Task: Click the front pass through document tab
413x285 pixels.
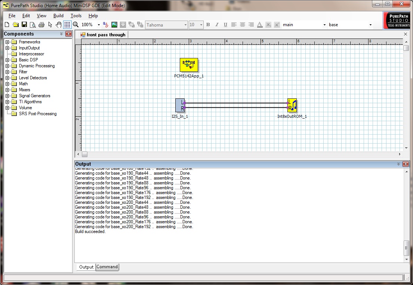Action: 103,34
